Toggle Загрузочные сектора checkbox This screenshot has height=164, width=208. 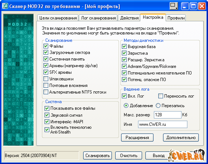pyautogui.click(x=46, y=52)
